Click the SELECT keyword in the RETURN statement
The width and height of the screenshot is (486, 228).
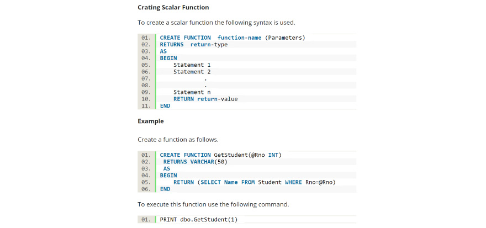tap(212, 182)
